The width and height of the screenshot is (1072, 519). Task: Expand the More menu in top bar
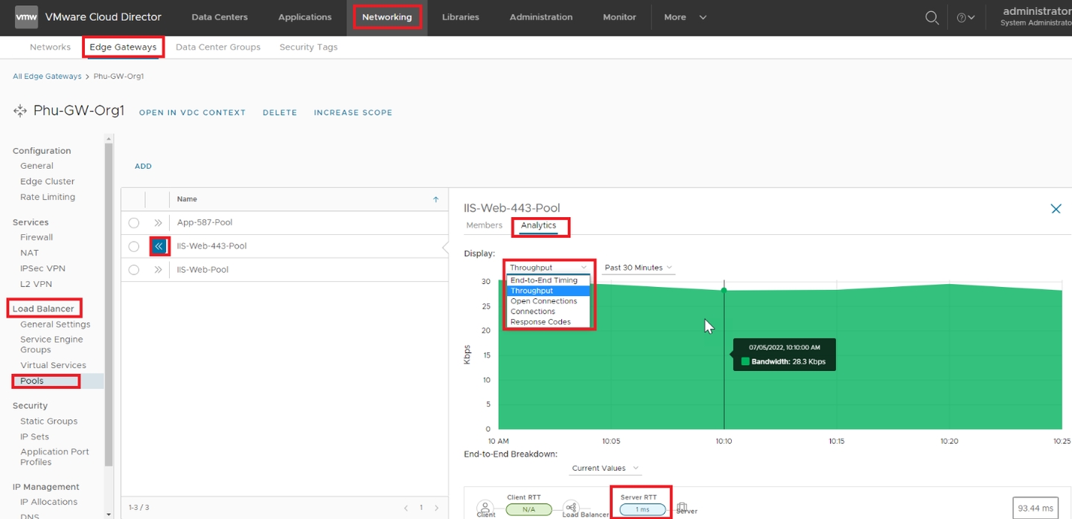pos(685,17)
